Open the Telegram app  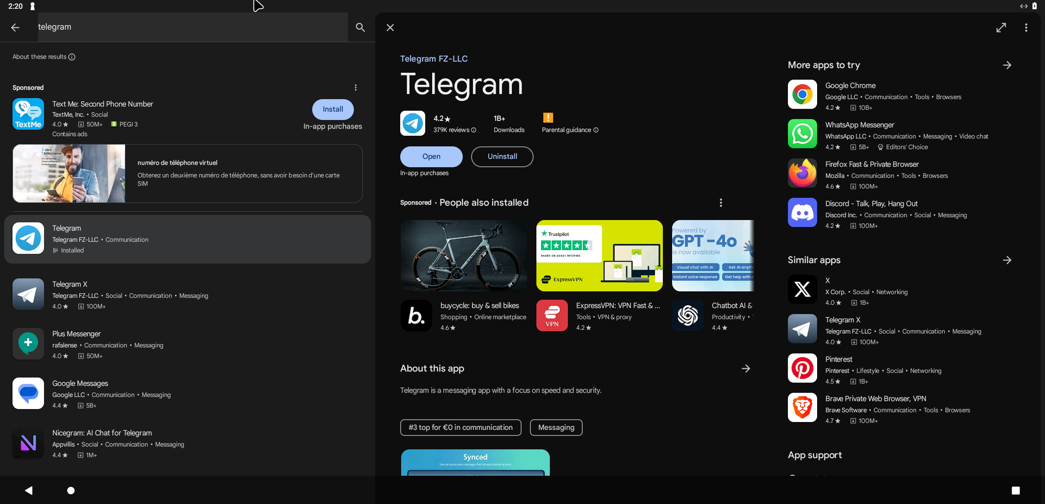click(431, 157)
